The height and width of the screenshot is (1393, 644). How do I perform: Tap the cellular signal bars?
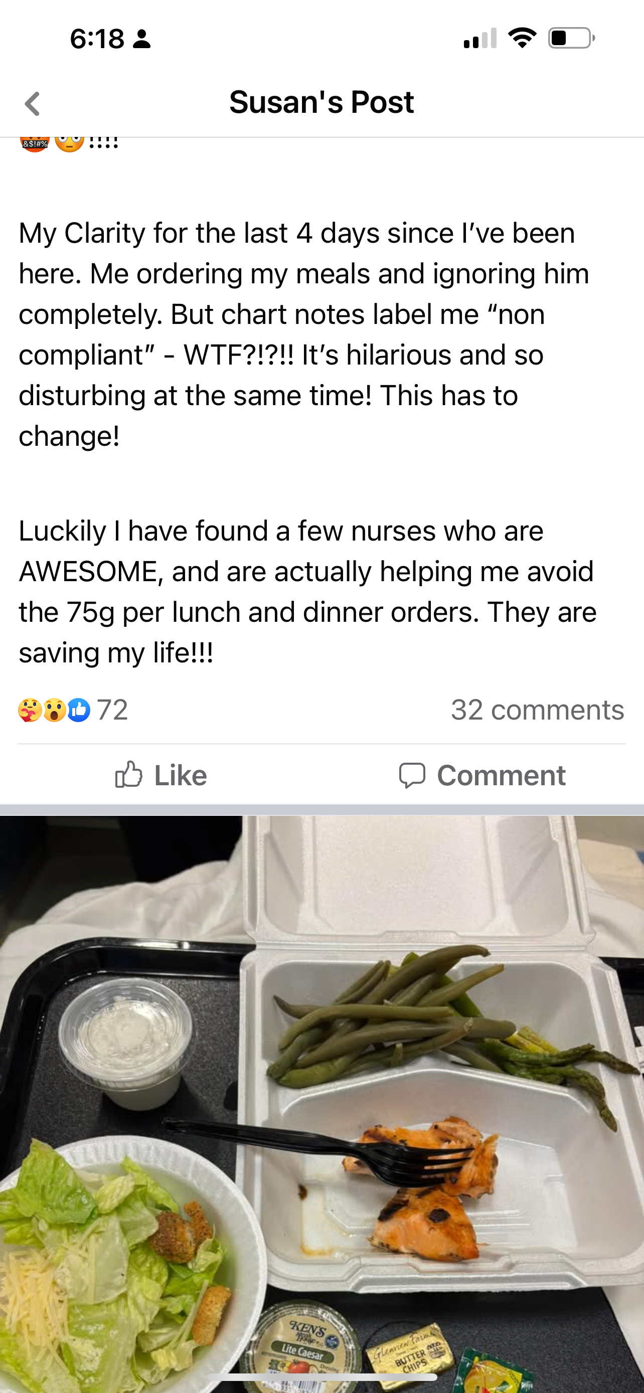coord(480,38)
